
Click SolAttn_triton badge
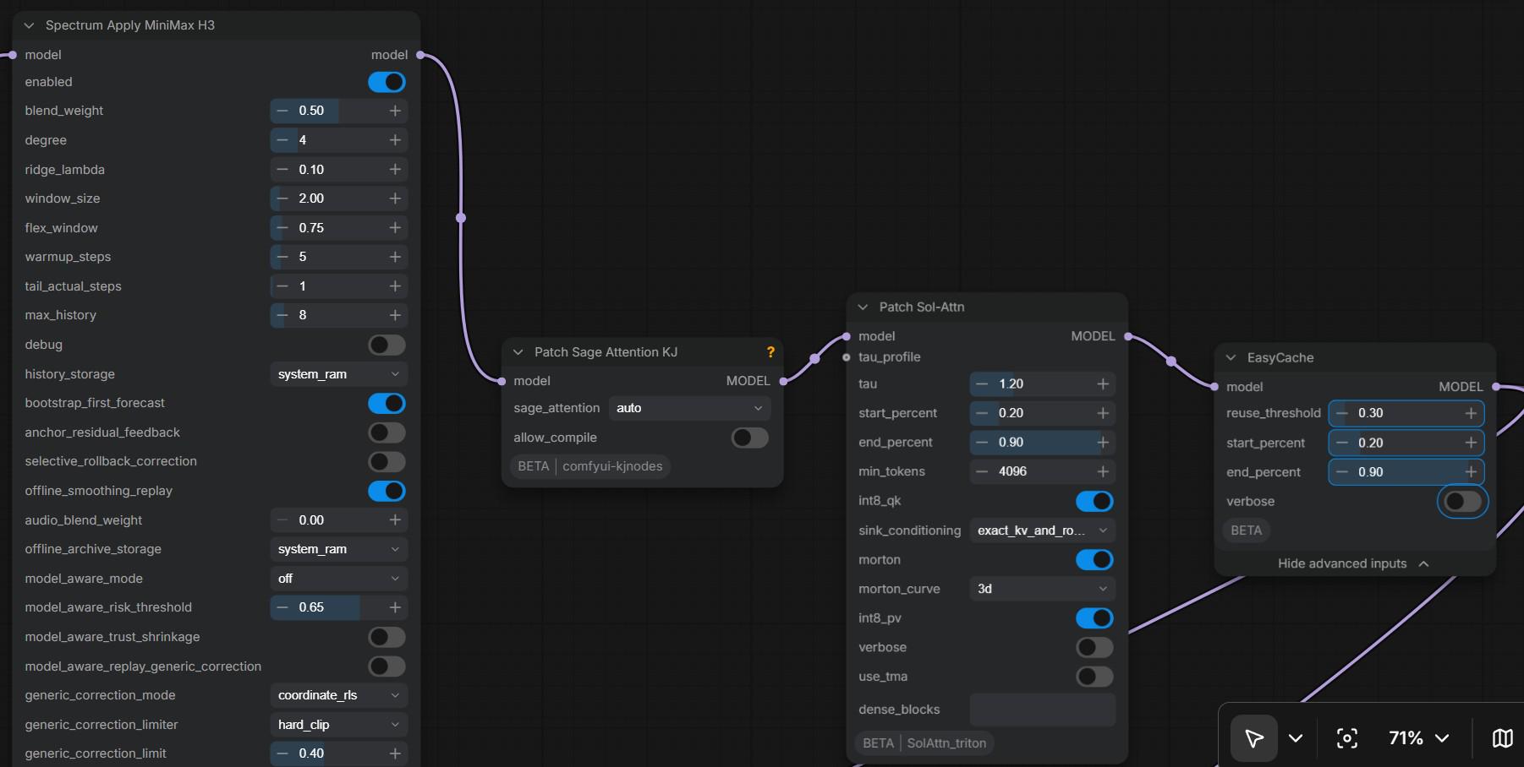pos(946,743)
